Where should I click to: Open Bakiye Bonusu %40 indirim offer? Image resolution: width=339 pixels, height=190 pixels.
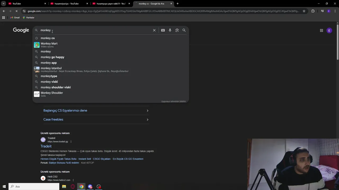pos(64,163)
